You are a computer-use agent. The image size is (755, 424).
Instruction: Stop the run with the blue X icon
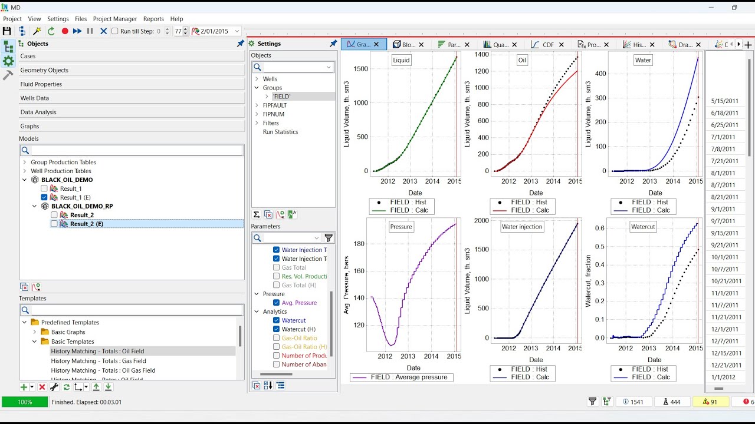(103, 31)
